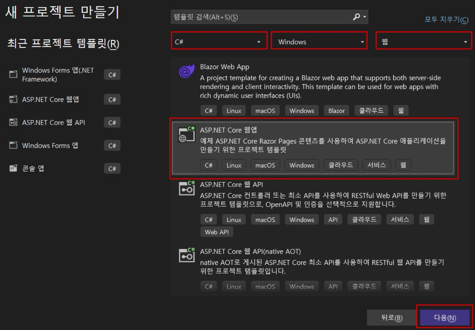Click the Linux tag under Blazor Web App
Viewport: 475px width, 330px height.
click(234, 111)
